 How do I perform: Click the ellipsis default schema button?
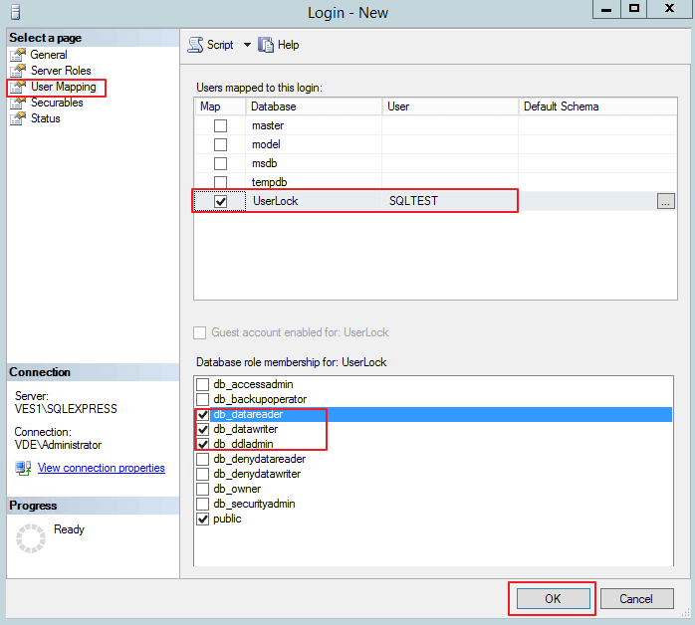666,201
